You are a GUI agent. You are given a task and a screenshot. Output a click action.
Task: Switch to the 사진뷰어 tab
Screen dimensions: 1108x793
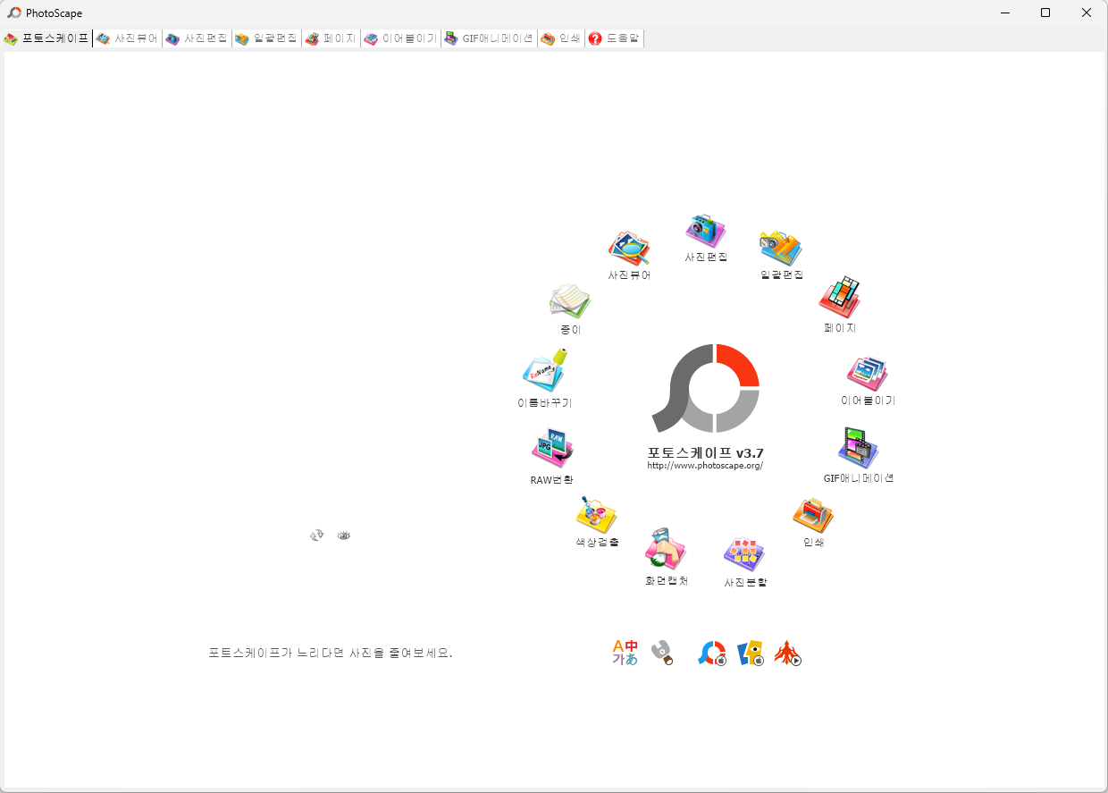tap(127, 38)
